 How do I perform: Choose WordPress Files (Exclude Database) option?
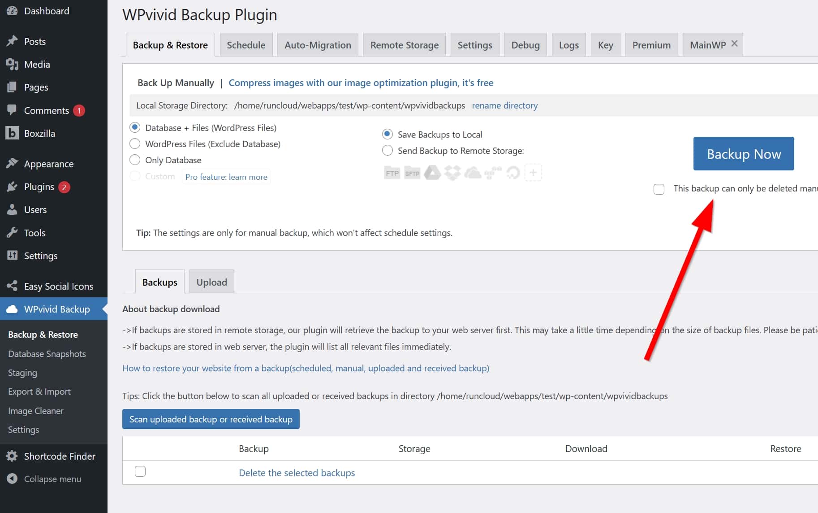(x=135, y=144)
